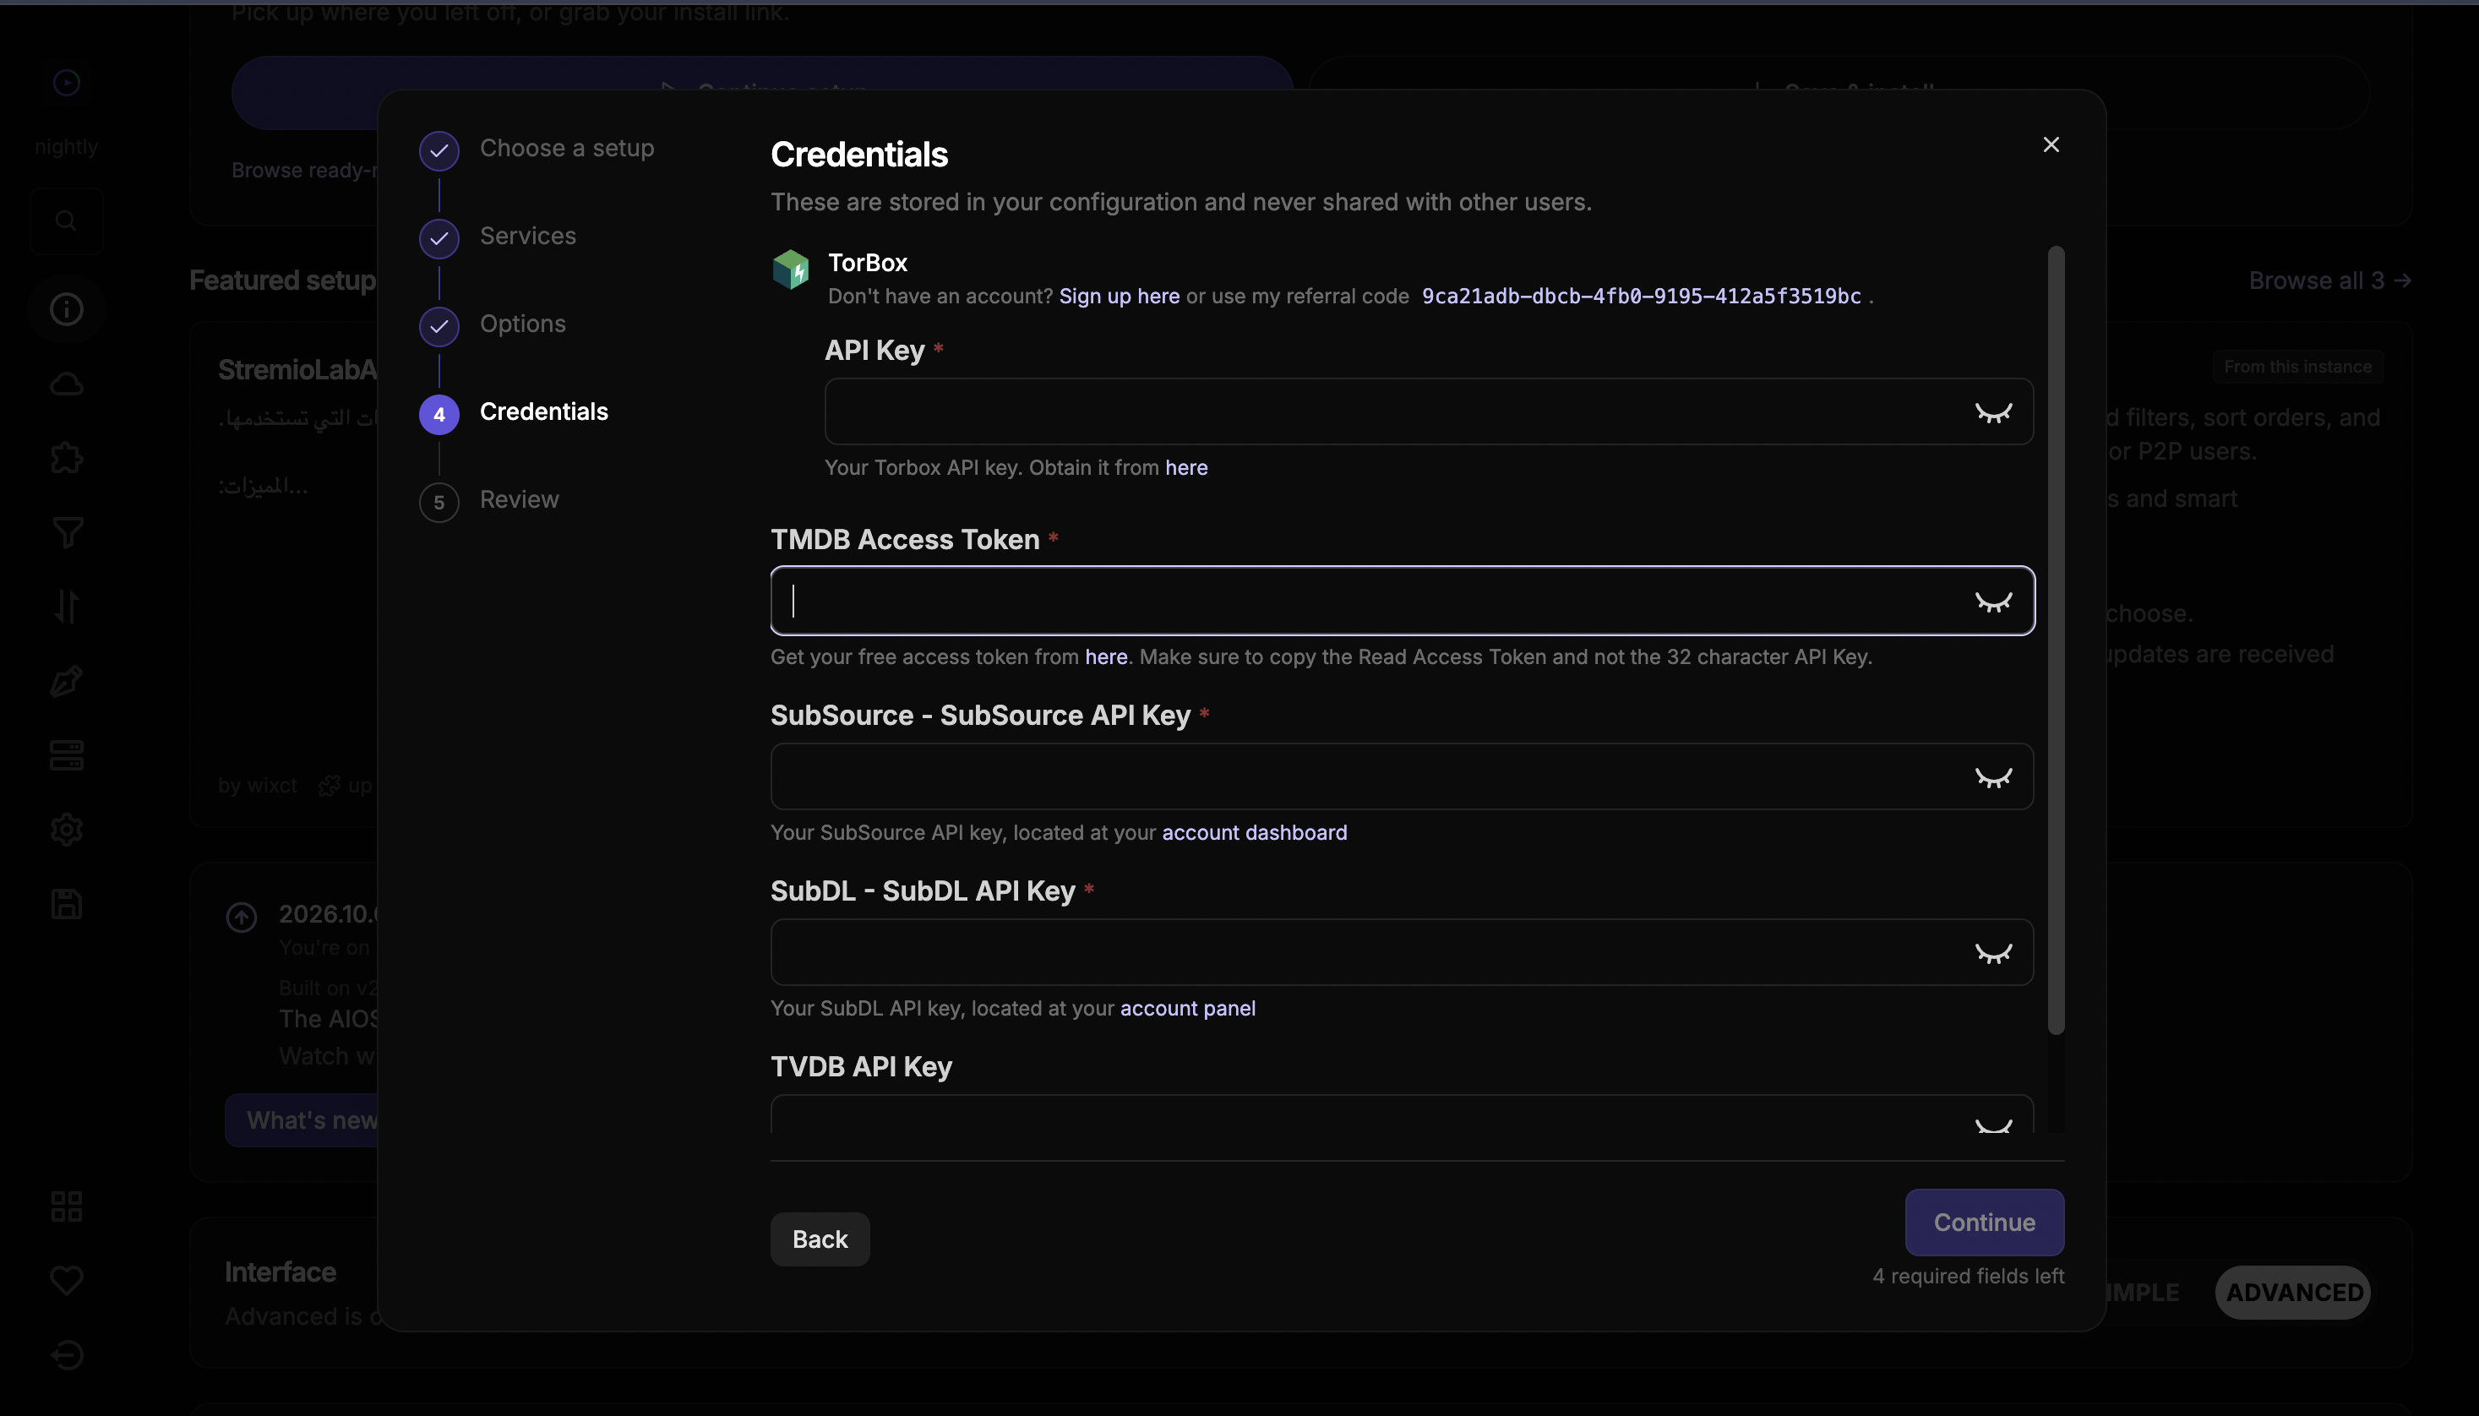Open the up-down arrows sorting sidebar icon
Image resolution: width=2479 pixels, height=1416 pixels.
point(66,607)
